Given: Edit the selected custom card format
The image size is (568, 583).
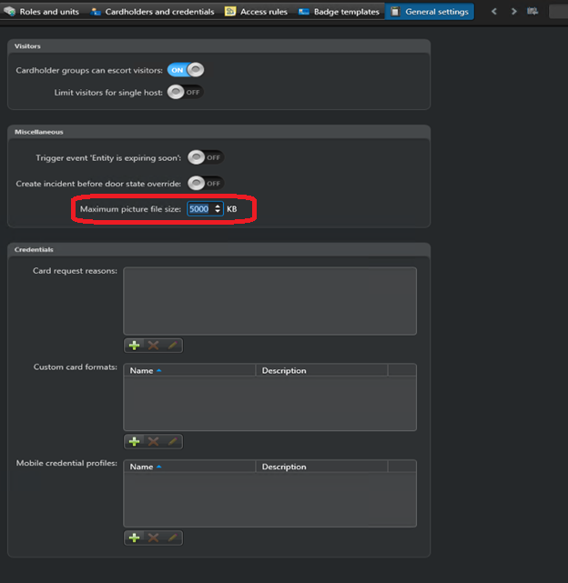Looking at the screenshot, I should tap(172, 441).
